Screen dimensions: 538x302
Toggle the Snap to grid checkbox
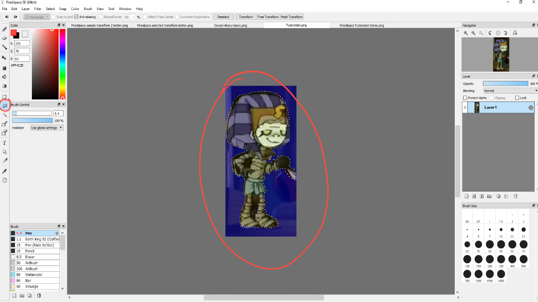[54, 17]
